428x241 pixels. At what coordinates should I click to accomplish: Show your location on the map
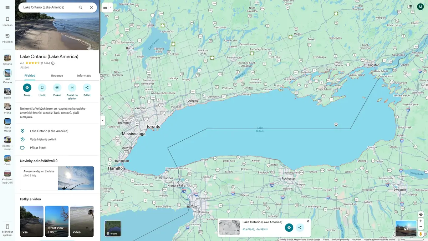click(x=421, y=214)
